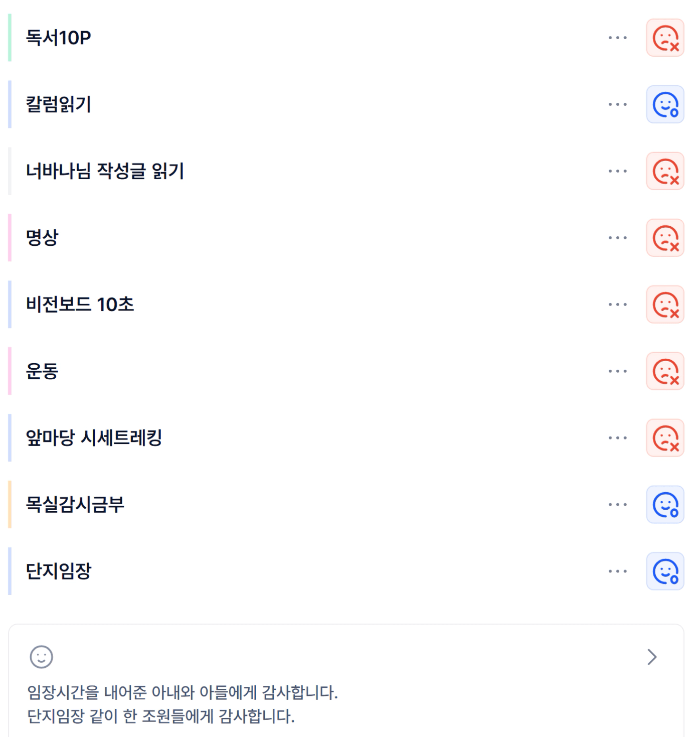
Task: Click the 앞마당 시세트레킹 sad-face icon
Action: coord(665,438)
